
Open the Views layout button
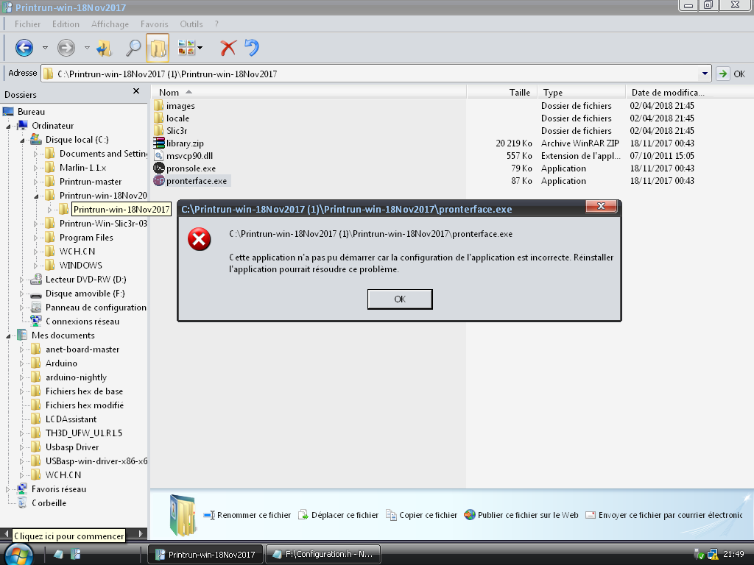(186, 48)
